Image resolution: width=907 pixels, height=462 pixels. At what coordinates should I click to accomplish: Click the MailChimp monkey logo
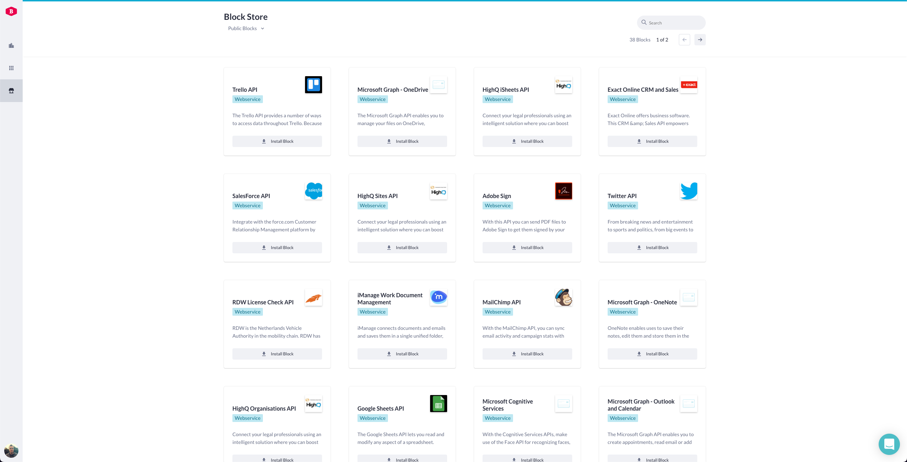tap(563, 297)
